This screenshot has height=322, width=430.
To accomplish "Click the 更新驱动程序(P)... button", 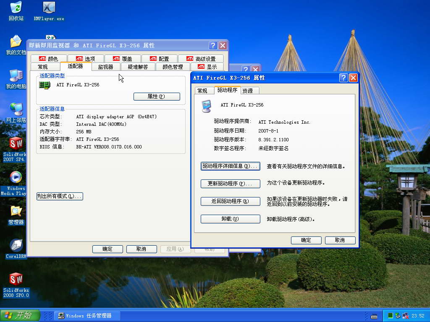I will click(x=231, y=184).
